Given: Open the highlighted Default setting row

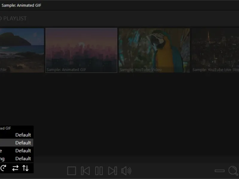Looking at the screenshot, I should coord(17,143).
